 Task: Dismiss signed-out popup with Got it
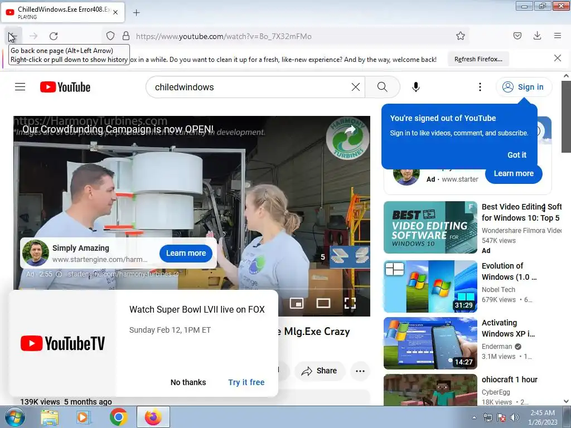[517, 155]
